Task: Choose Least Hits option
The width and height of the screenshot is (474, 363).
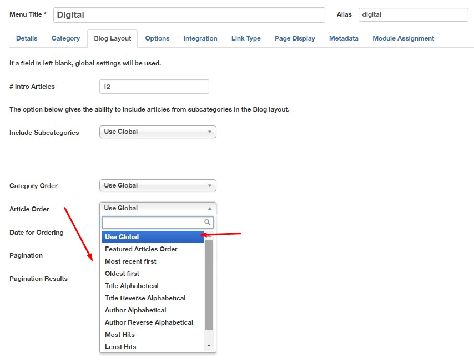Action: tap(153, 347)
